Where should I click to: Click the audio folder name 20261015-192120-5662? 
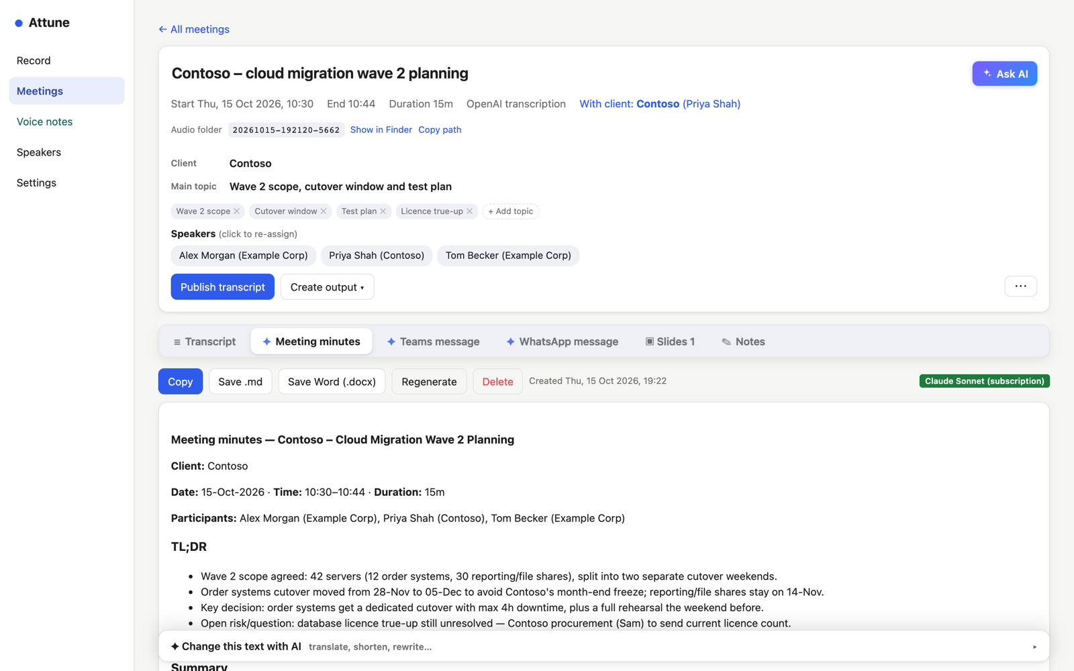coord(286,130)
